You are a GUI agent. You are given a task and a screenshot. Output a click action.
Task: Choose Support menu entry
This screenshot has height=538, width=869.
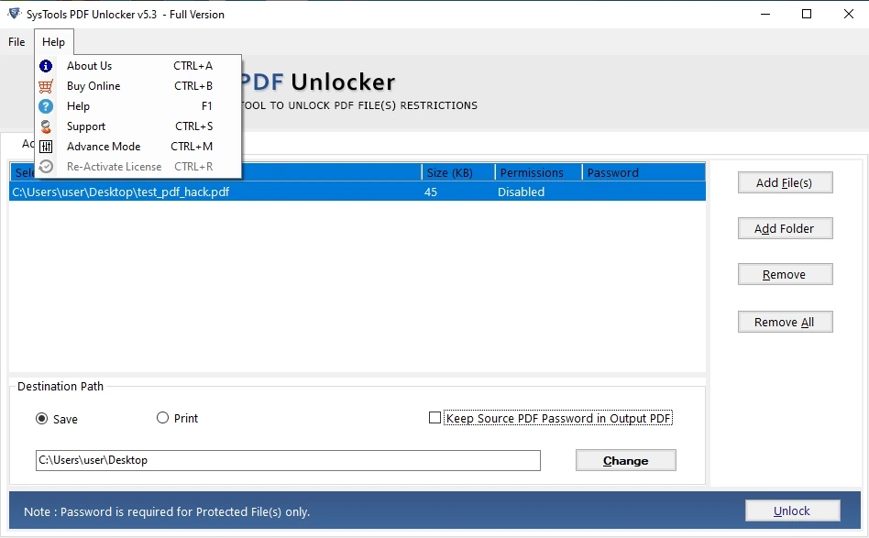(x=138, y=126)
